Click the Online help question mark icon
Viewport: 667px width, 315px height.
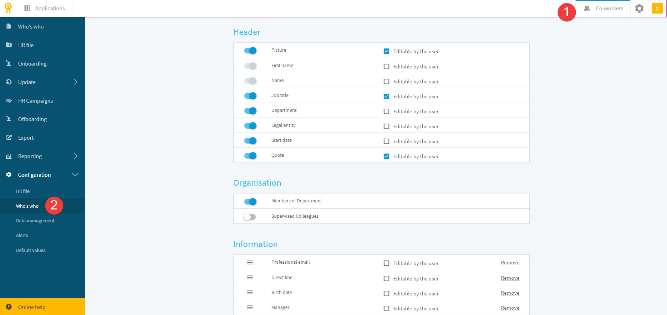coord(9,307)
